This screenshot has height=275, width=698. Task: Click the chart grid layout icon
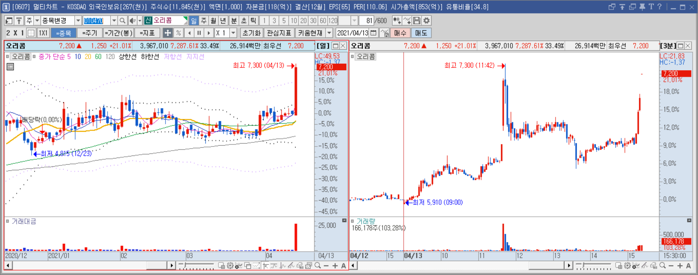(x=31, y=33)
